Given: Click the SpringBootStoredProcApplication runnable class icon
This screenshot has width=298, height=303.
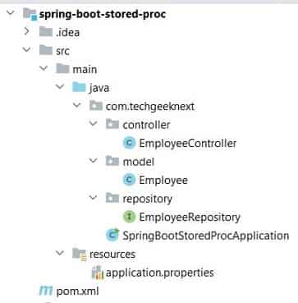Looking at the screenshot, I should pyautogui.click(x=112, y=235).
